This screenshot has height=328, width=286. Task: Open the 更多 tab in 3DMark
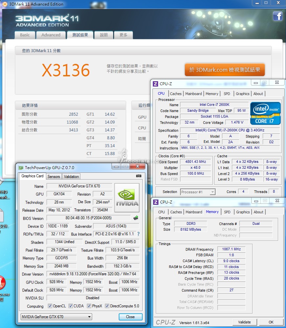(123, 35)
